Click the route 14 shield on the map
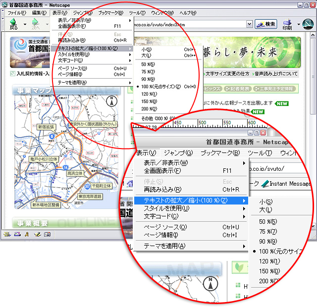Image resolution: width=317 pixels, height=307 pixels. tap(65, 167)
